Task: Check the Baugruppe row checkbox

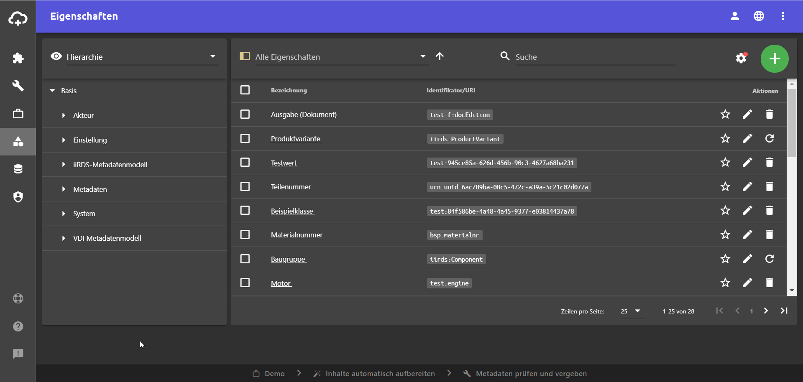Action: (x=245, y=259)
